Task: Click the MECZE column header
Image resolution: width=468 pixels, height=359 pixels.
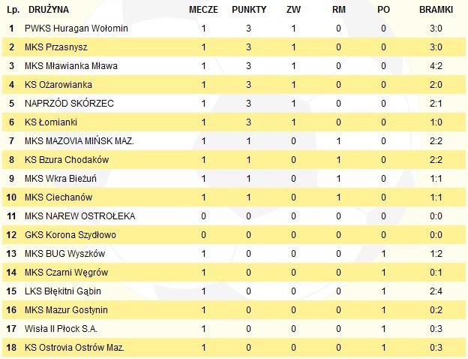Action: [203, 10]
